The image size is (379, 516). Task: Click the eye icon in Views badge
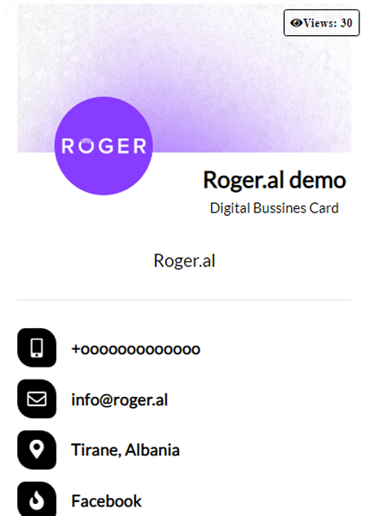coord(296,22)
